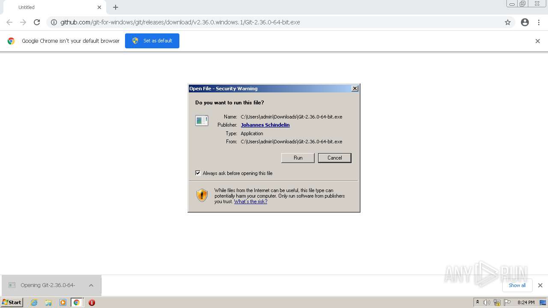The height and width of the screenshot is (308, 548).
Task: Expand the download item options chevron
Action: click(x=91, y=285)
